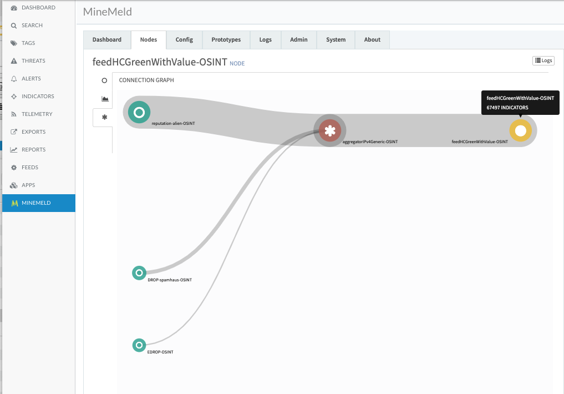The height and width of the screenshot is (394, 564).
Task: Click the EDROP-OSINT label
Action: 160,352
